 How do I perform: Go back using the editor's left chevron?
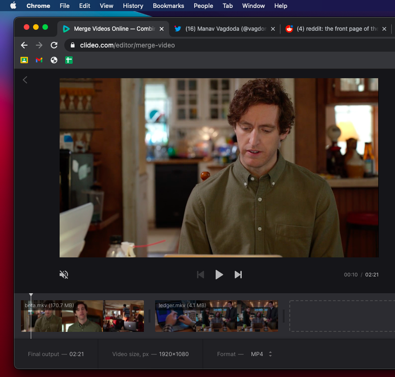(25, 80)
